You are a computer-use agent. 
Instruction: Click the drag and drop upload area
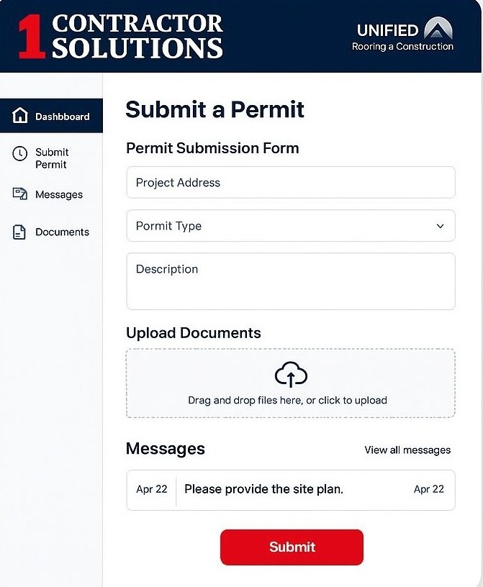tap(291, 383)
